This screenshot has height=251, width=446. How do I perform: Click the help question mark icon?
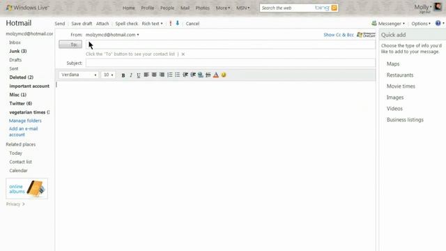point(438,23)
